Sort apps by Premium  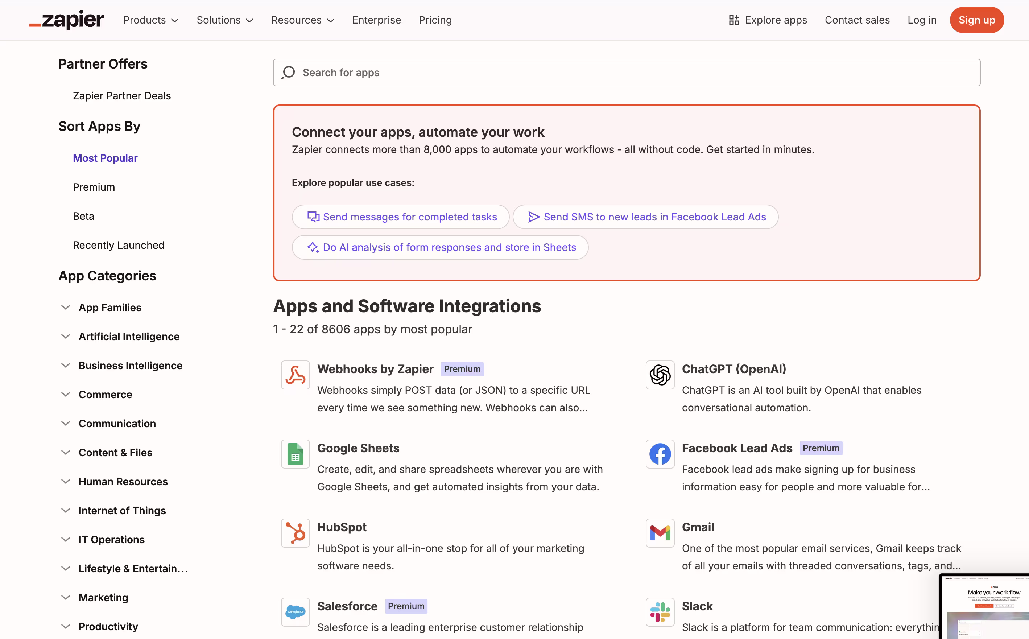point(94,187)
